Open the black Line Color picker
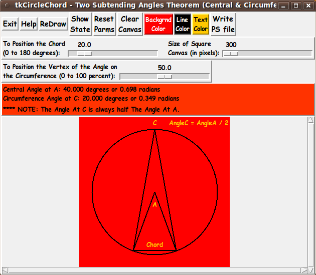The height and width of the screenshot is (275, 316). coord(183,24)
